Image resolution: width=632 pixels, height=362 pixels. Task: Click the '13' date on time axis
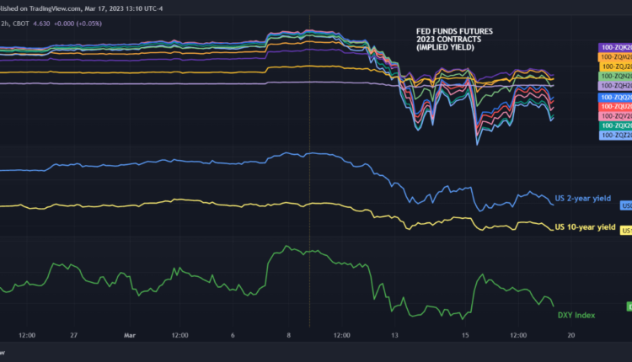pos(394,334)
